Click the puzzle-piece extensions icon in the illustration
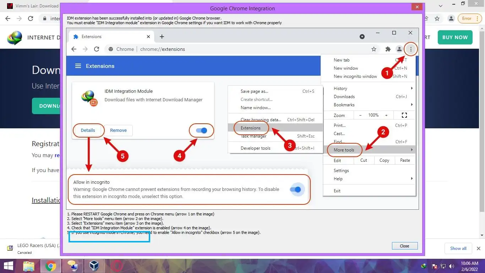485x273 pixels. [388, 49]
